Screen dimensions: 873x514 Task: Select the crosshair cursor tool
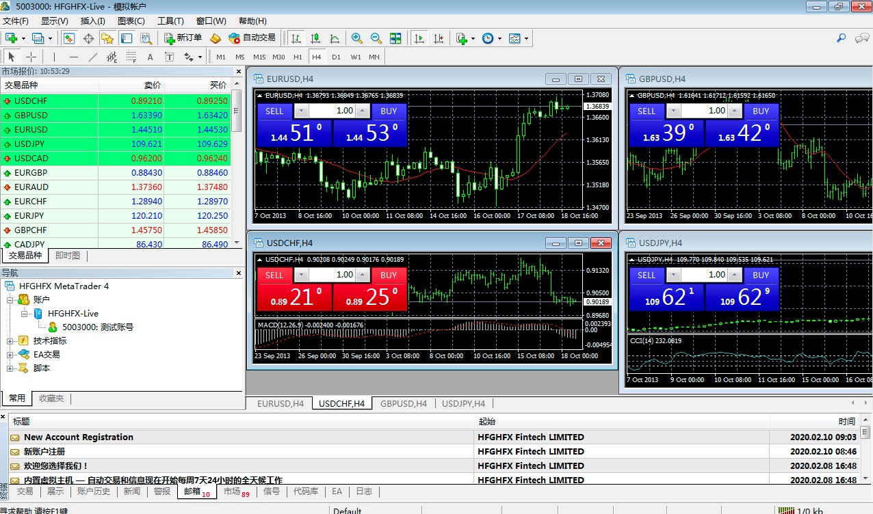coord(31,57)
